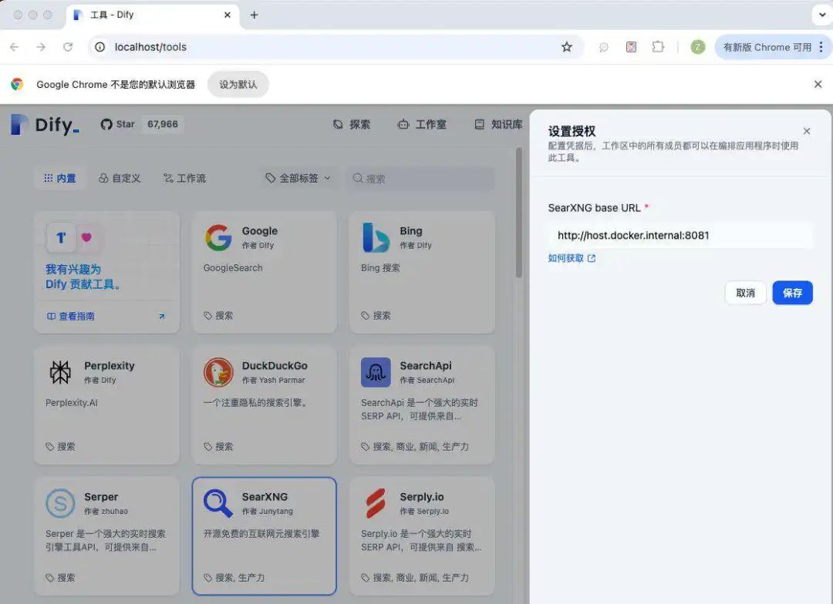Click 设为默认 to set default browser
This screenshot has height=604, width=833.
click(238, 84)
